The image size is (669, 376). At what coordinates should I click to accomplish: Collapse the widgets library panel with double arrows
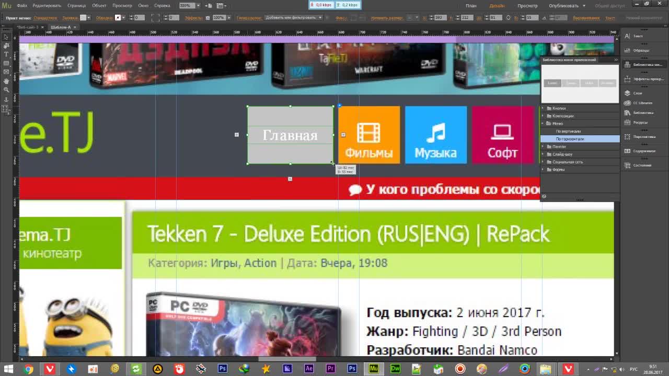616,60
